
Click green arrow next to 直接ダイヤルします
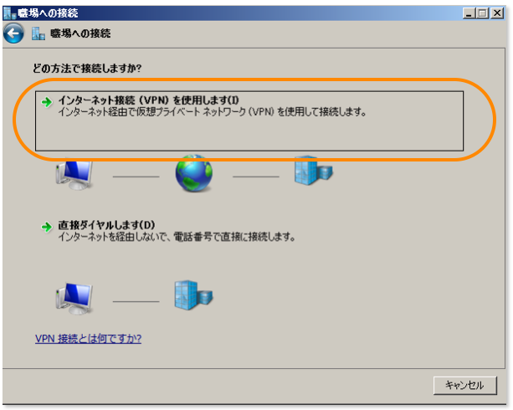click(x=47, y=227)
